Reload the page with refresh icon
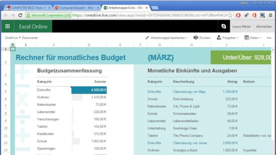276x155 pixels. point(20,16)
